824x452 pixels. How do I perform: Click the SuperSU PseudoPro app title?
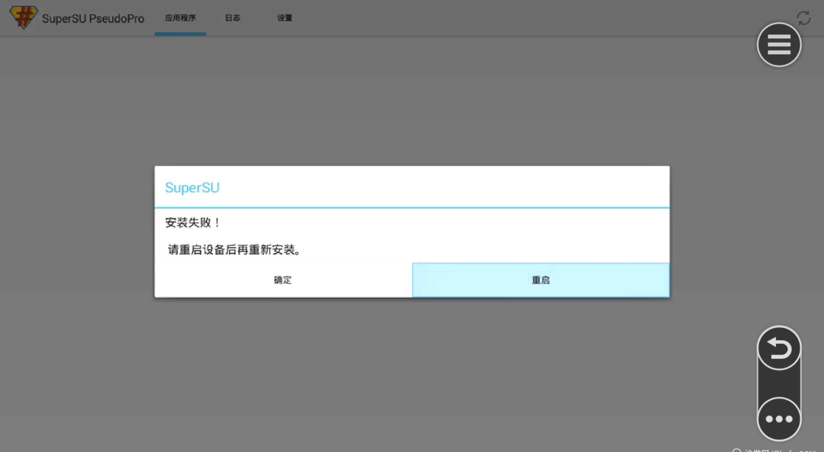click(x=93, y=19)
